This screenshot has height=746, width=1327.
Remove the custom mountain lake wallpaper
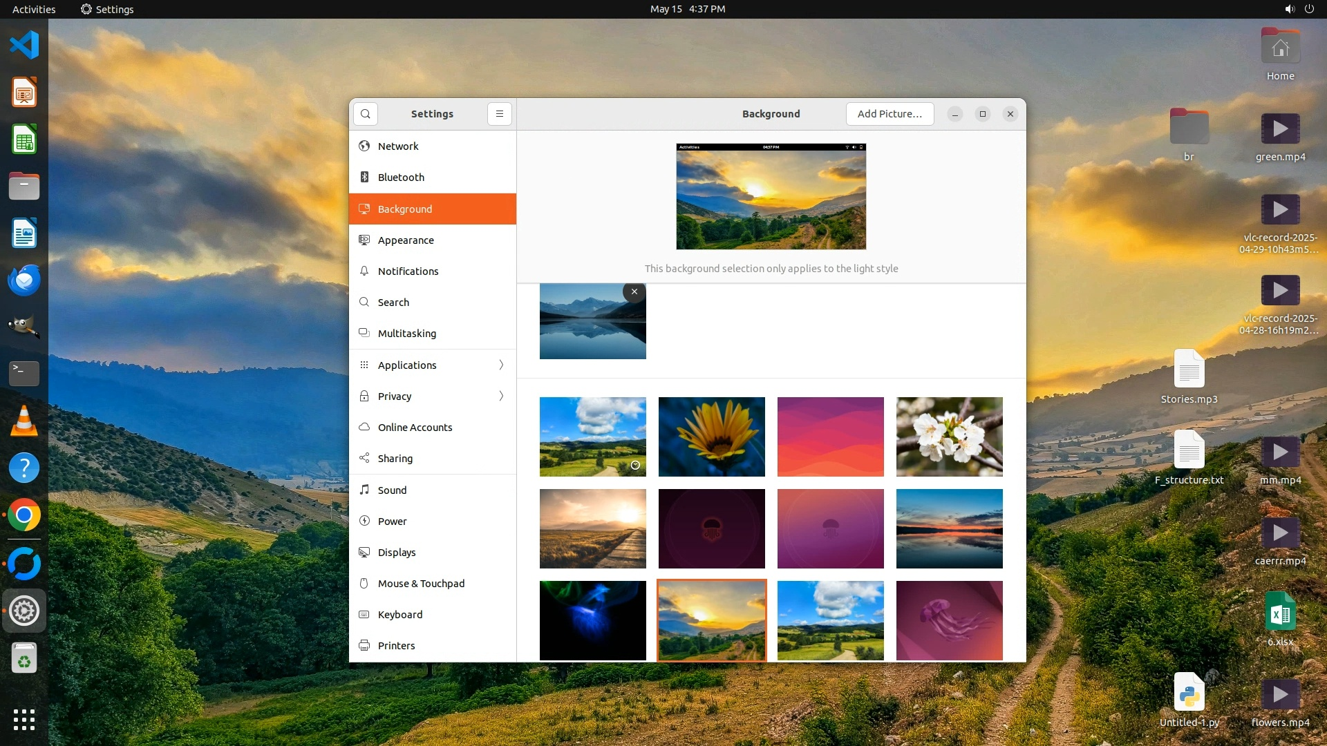pyautogui.click(x=634, y=292)
